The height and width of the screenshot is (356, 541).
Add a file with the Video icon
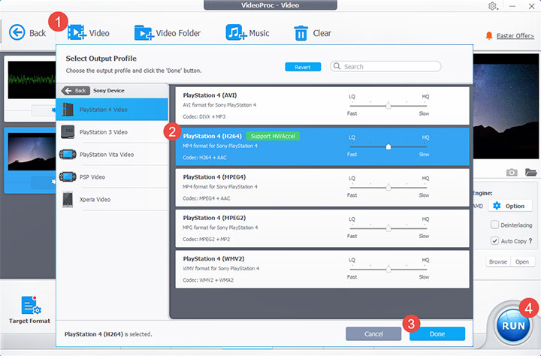pos(77,33)
